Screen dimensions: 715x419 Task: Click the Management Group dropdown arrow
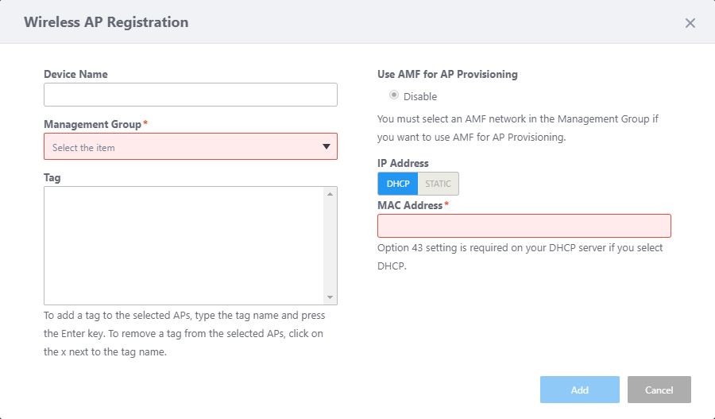click(x=327, y=147)
